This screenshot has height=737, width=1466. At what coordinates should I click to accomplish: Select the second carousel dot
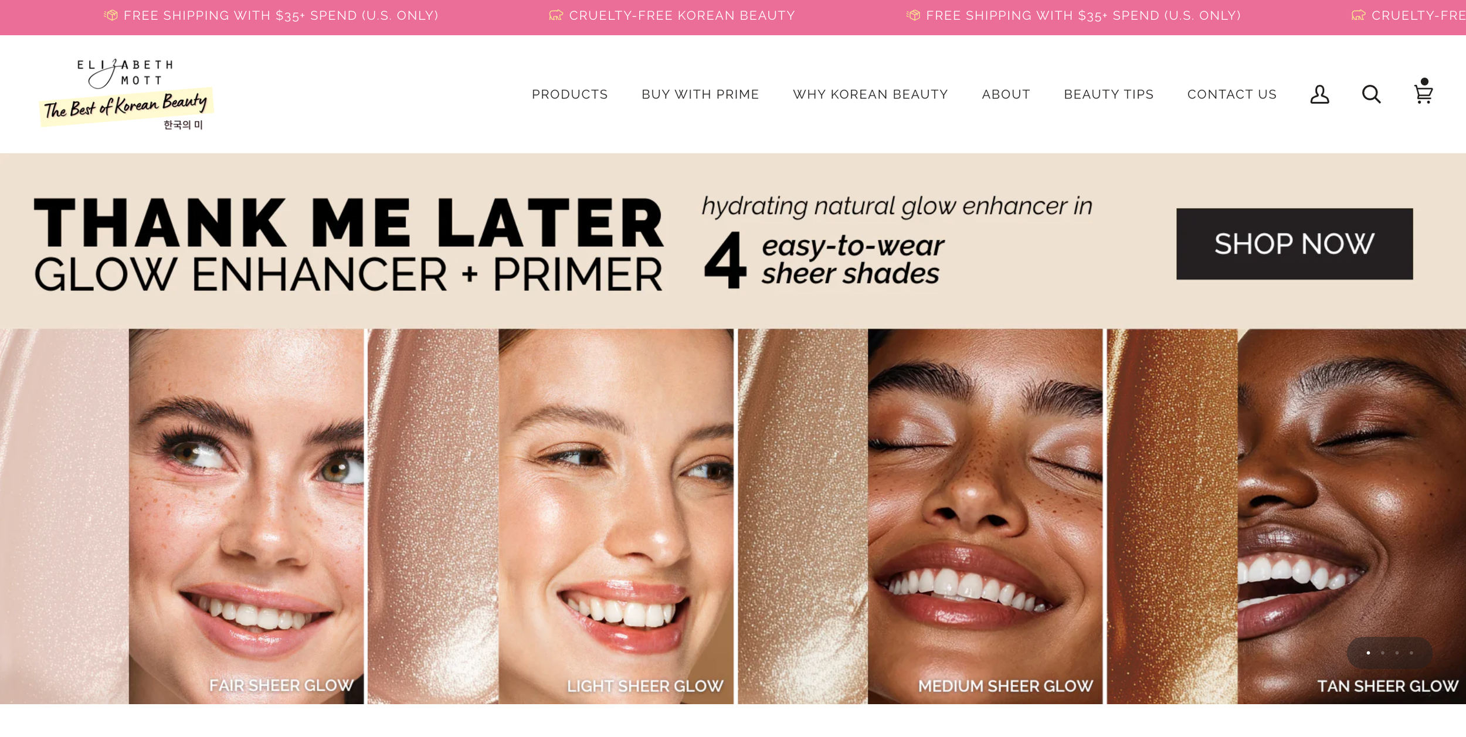tap(1383, 653)
